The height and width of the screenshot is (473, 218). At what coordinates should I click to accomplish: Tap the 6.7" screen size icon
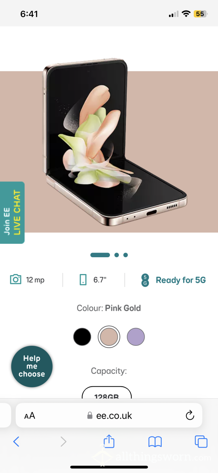pos(83,280)
